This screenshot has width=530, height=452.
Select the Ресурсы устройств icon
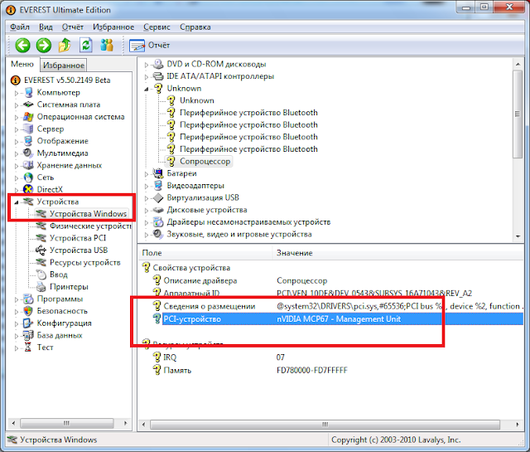tap(41, 262)
